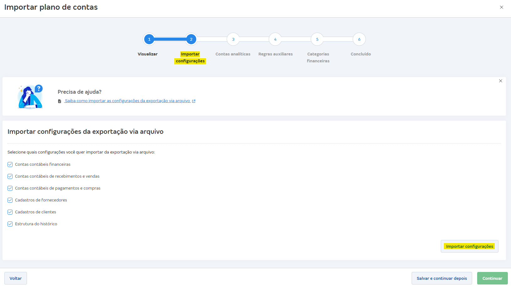This screenshot has height=287, width=511.
Task: Click the document icon beside the help link
Action: (60, 101)
